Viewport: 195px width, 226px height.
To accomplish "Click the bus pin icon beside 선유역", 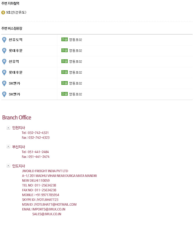I will [4, 61].
